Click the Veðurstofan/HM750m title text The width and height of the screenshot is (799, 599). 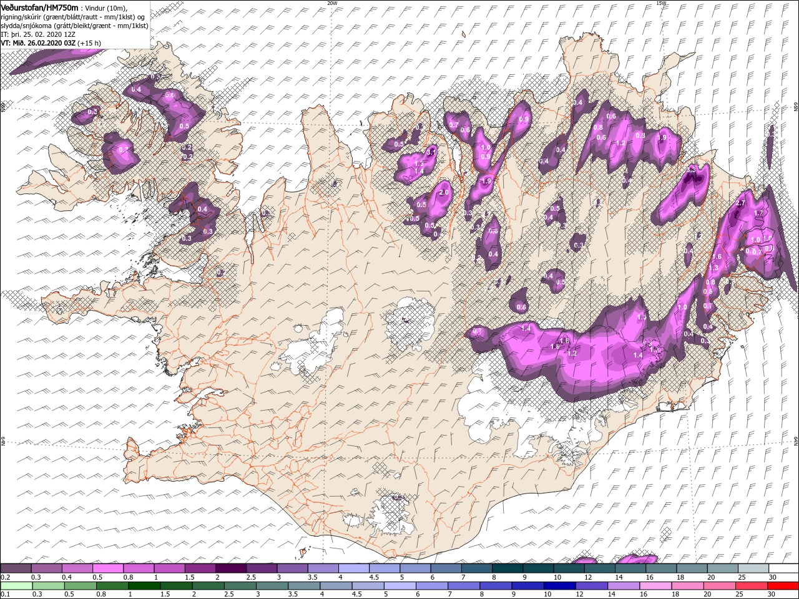(x=39, y=7)
